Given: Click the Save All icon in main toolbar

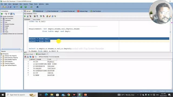Looking at the screenshot, I should (x=10, y=7).
